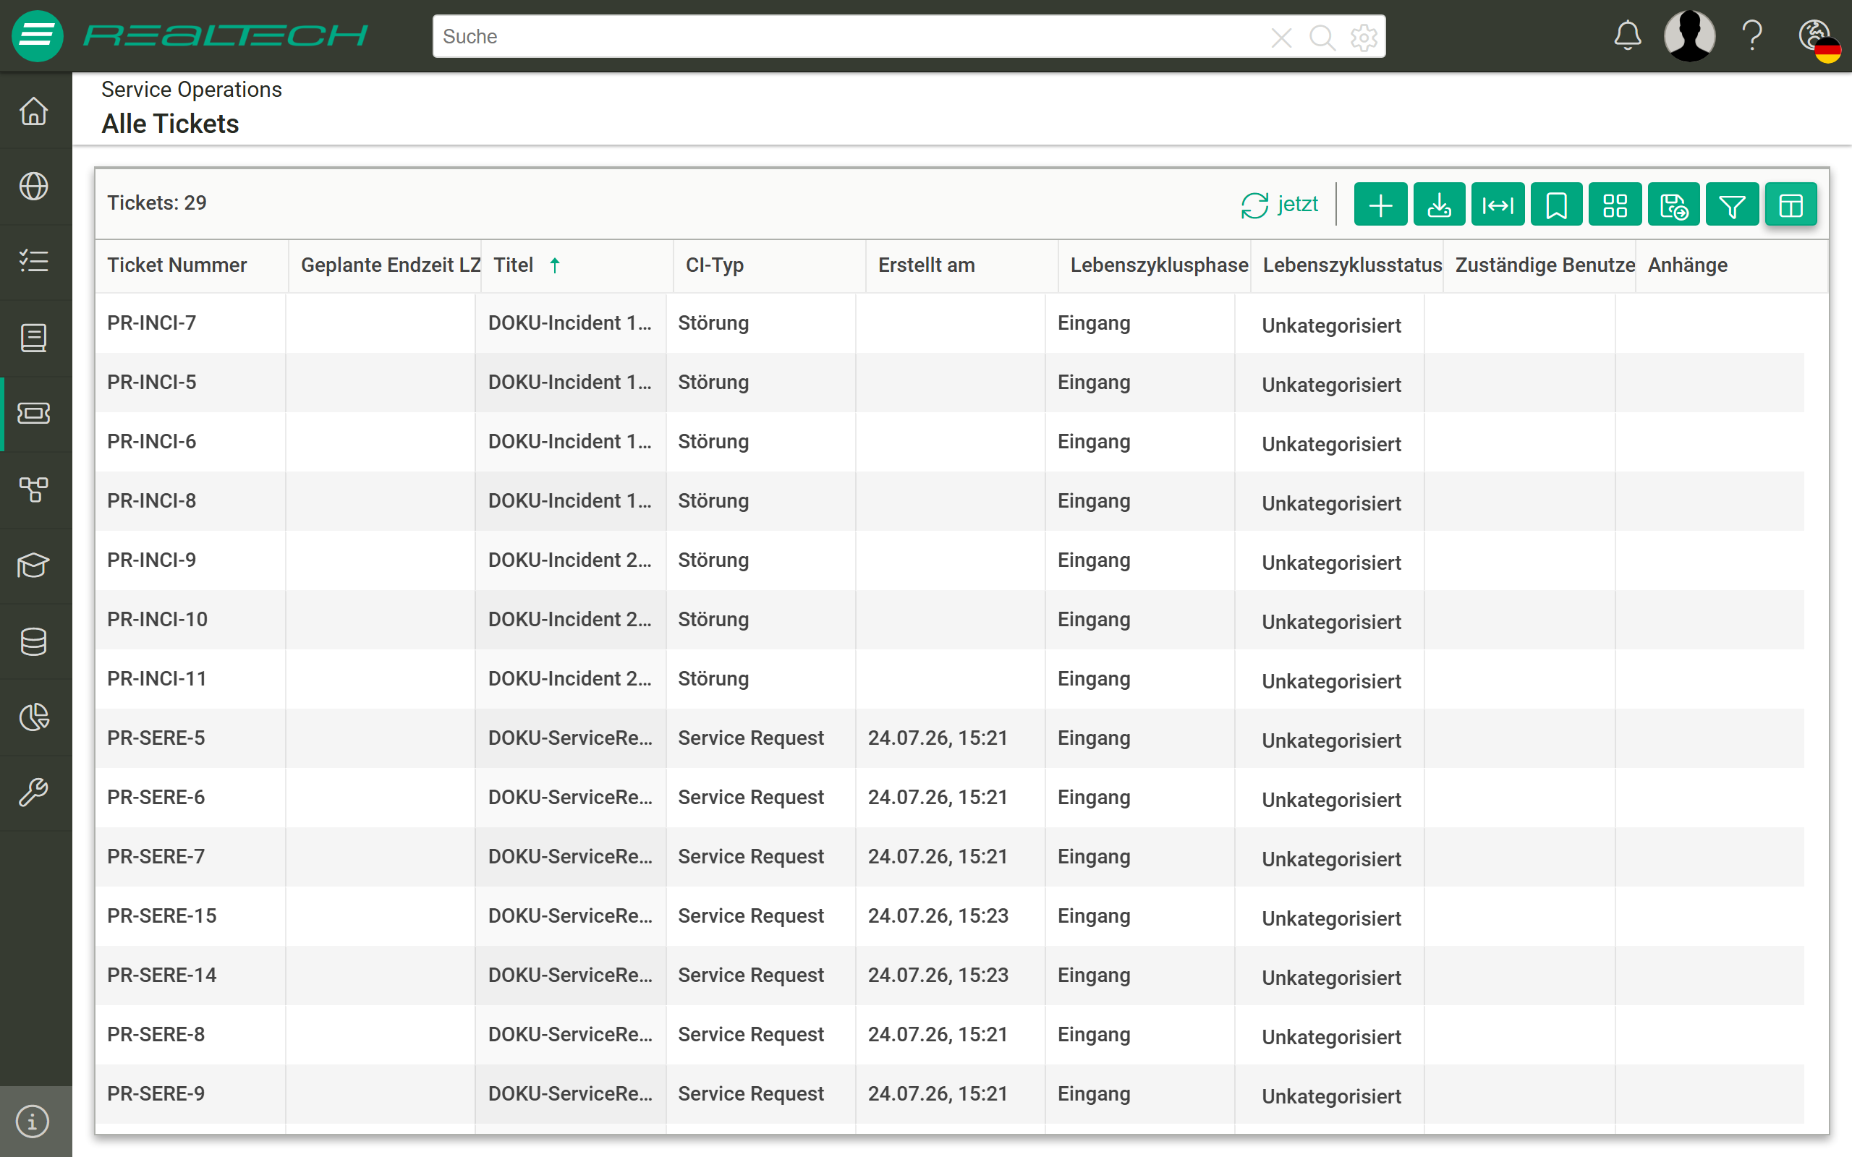The image size is (1852, 1157).
Task: Refresh the ticket list with jetzt
Action: point(1279,205)
